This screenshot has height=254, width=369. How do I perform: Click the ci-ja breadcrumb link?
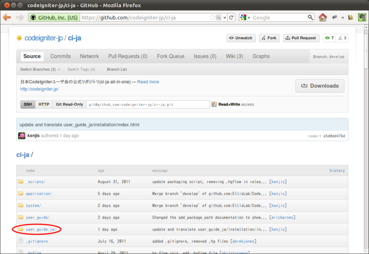[x=23, y=155]
